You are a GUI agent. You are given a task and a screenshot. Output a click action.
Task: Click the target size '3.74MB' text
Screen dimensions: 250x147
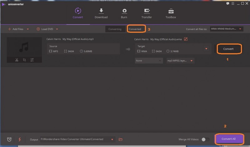[174, 51]
